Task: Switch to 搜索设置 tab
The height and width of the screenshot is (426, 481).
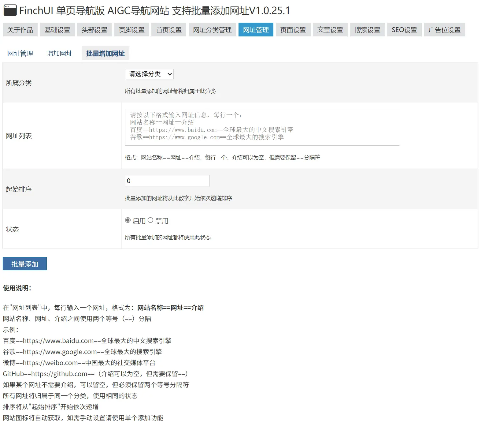Action: [x=367, y=30]
